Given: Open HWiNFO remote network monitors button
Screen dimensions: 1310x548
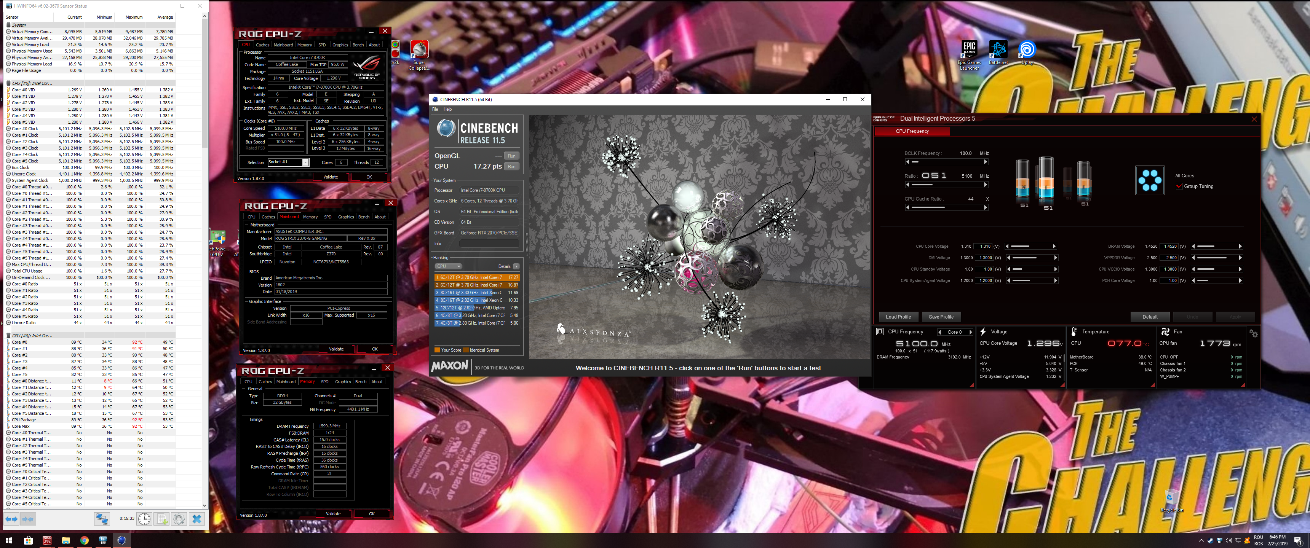Looking at the screenshot, I should point(102,519).
